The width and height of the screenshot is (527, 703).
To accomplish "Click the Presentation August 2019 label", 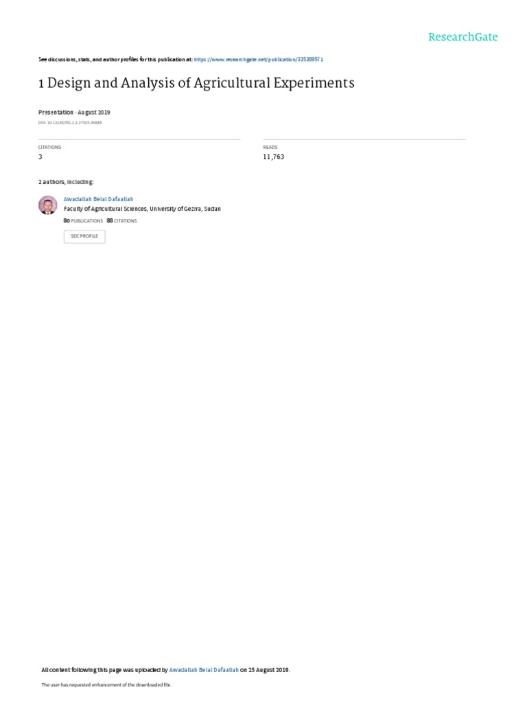I will pyautogui.click(x=74, y=112).
